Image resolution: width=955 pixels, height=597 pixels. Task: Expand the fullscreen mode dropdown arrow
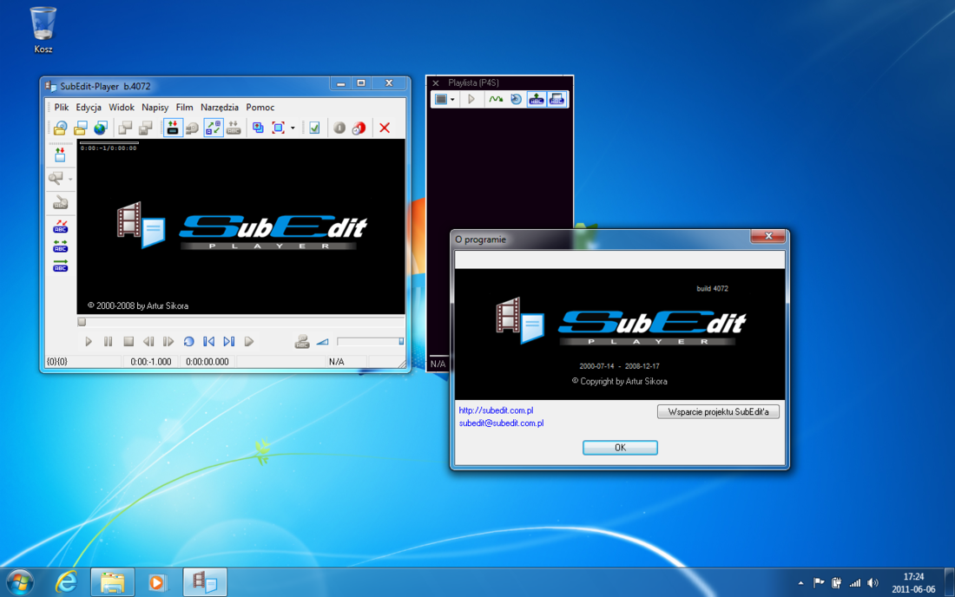pyautogui.click(x=293, y=128)
